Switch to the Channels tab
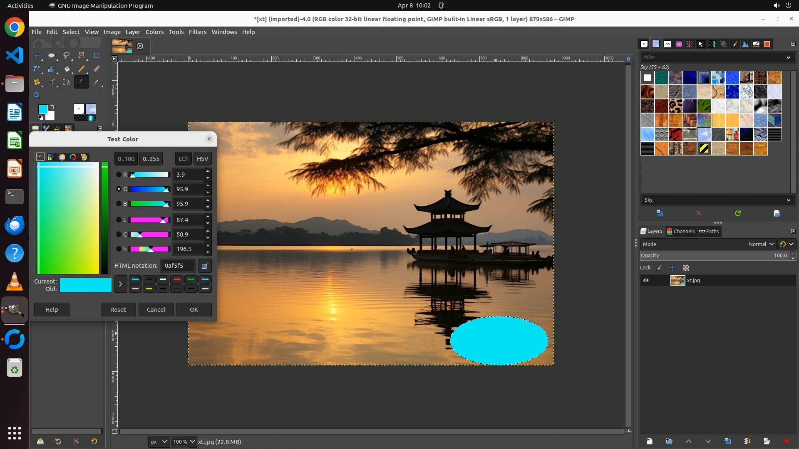The width and height of the screenshot is (799, 449). 681,232
